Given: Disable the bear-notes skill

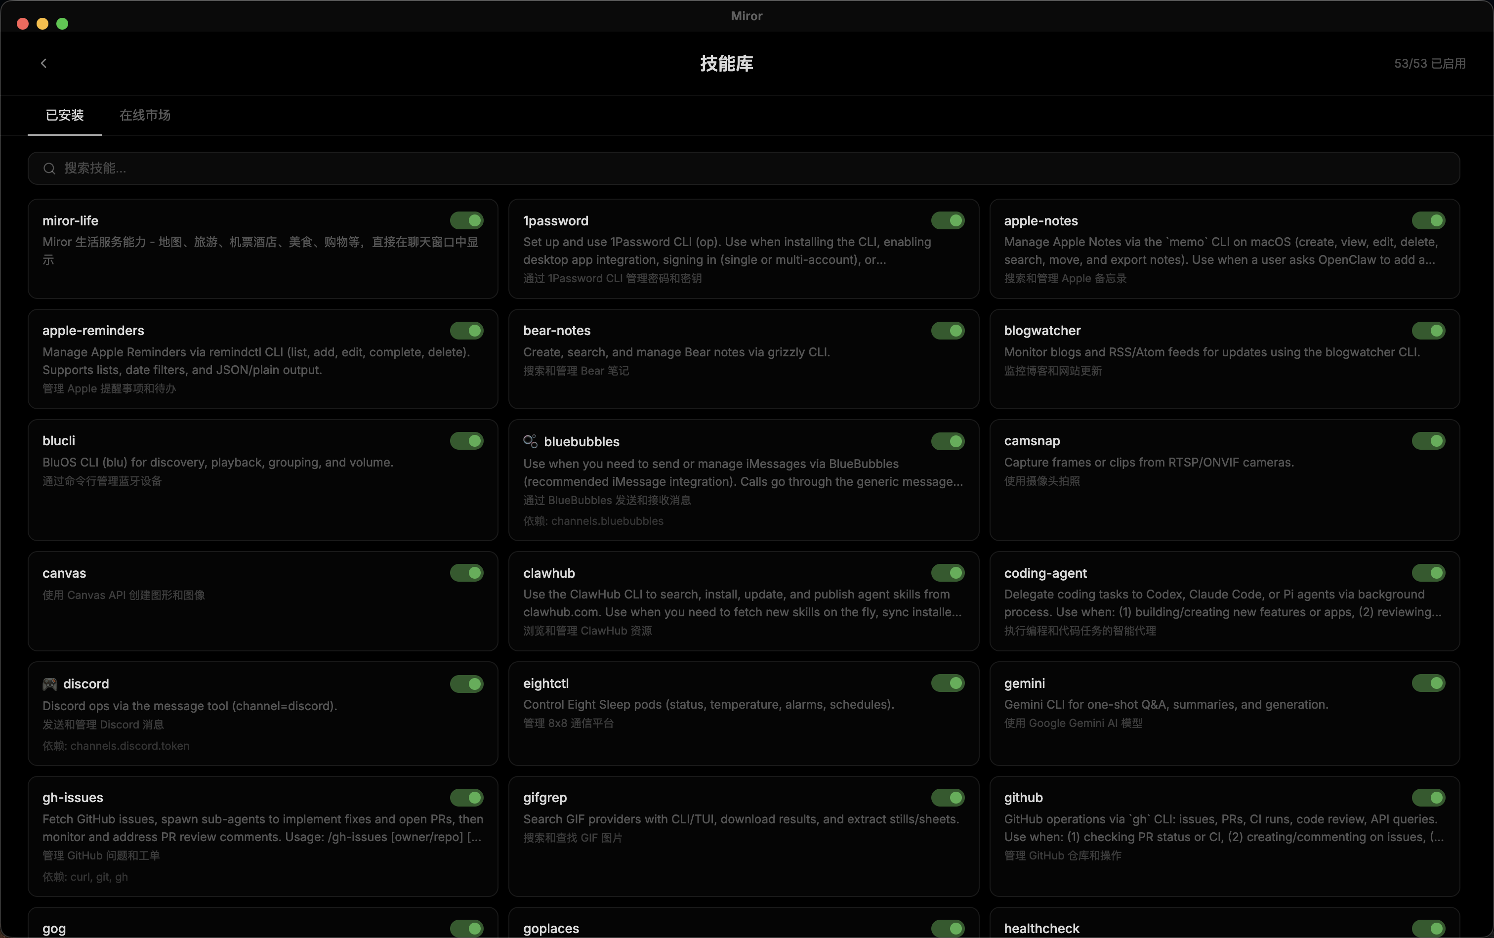Looking at the screenshot, I should click(948, 330).
